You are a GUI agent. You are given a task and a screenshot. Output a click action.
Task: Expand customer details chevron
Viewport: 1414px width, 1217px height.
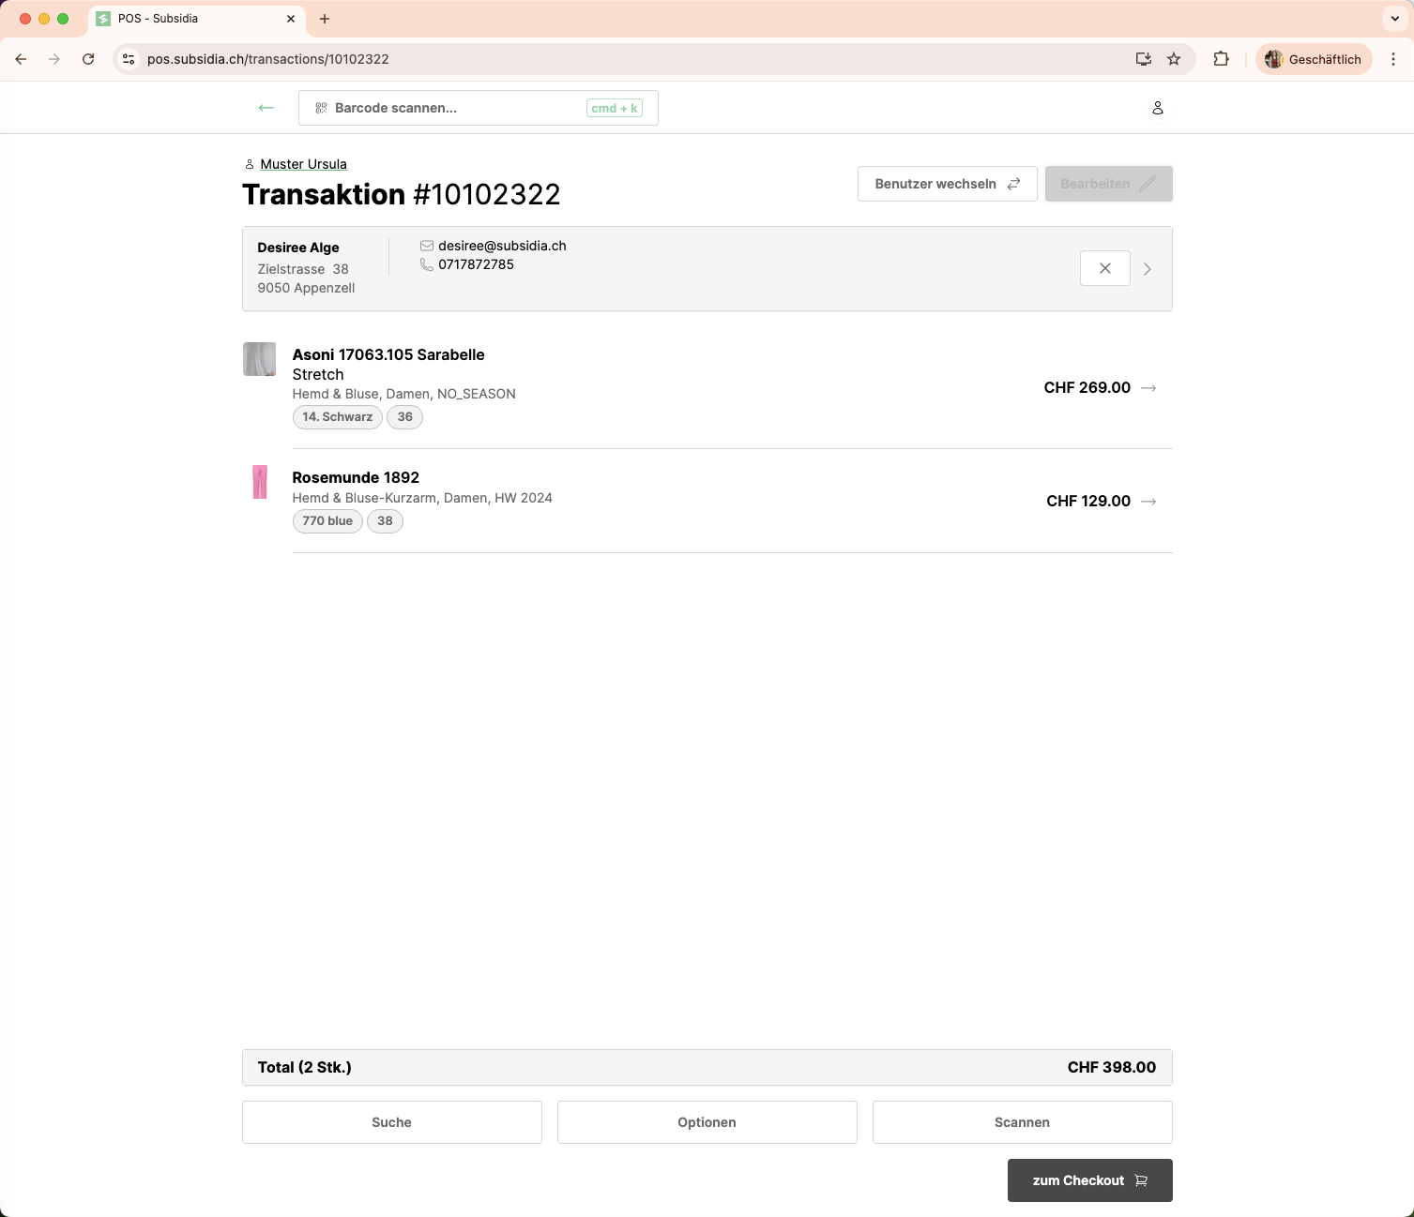(1147, 269)
